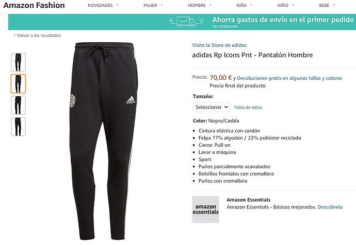This screenshot has height=245, width=356.
Task: Select the highlighted second pants thumbnail
Action: (x=18, y=84)
